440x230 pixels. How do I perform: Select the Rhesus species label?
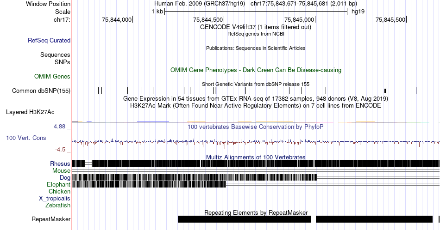click(x=60, y=163)
